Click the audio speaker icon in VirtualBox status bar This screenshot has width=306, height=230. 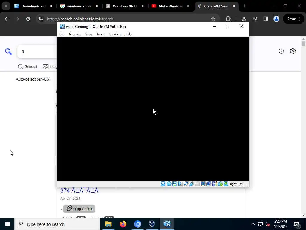coord(180,184)
